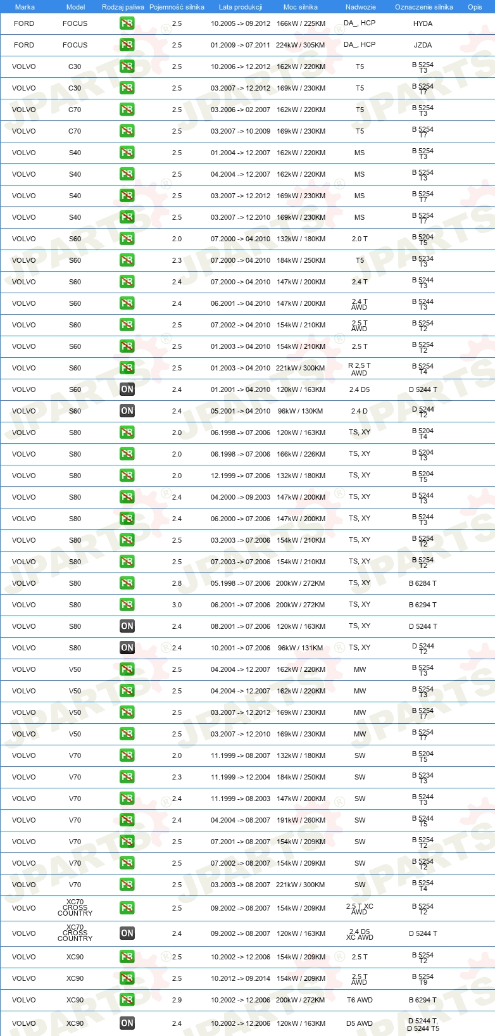This screenshot has width=495, height=1036.
Task: Click the B 6294 T code in the S80 row
Action: [x=423, y=605]
